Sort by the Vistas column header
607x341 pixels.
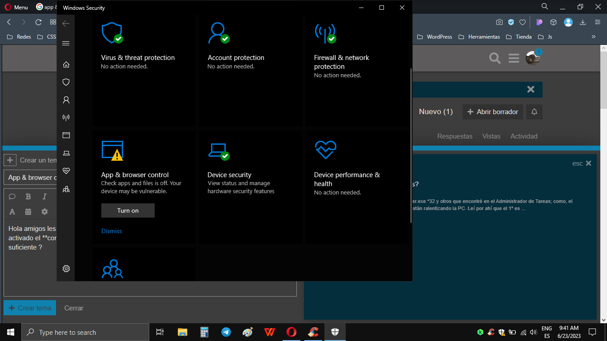[491, 136]
